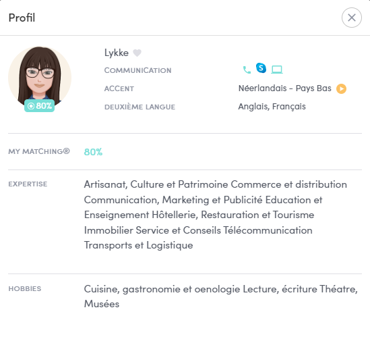The image size is (370, 339).
Task: Click the target icon in matching badge
Action: pos(31,106)
